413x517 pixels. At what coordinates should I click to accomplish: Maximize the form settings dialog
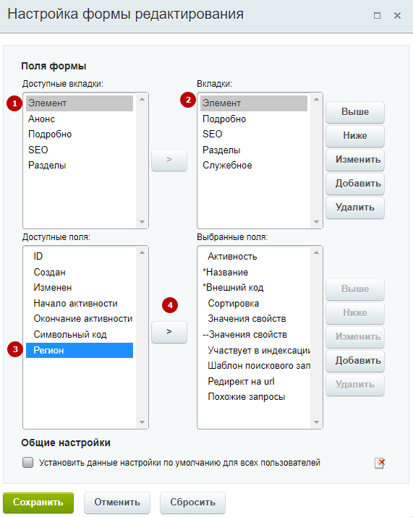(377, 15)
